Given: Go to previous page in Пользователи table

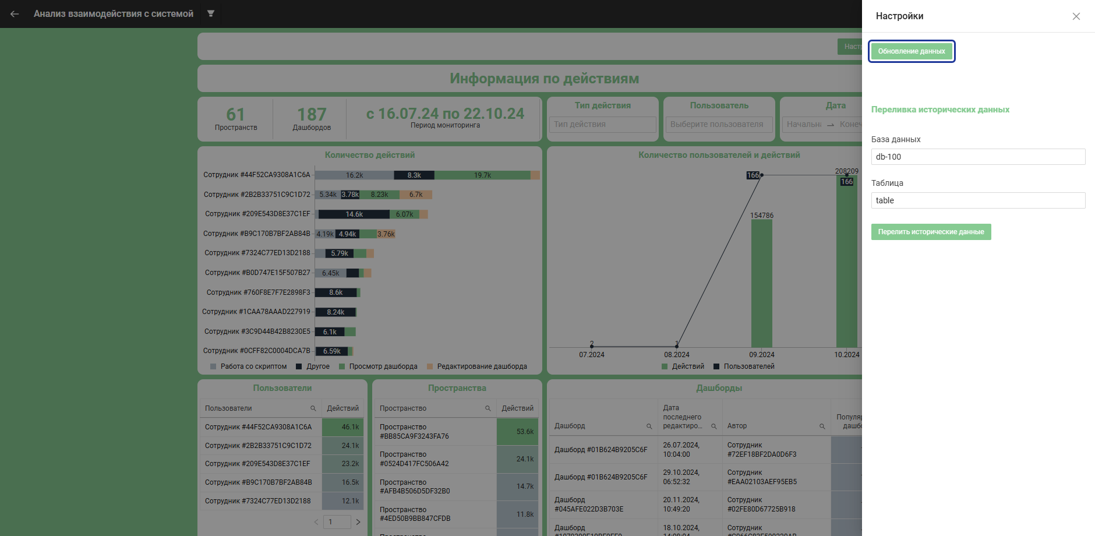Looking at the screenshot, I should (316, 522).
